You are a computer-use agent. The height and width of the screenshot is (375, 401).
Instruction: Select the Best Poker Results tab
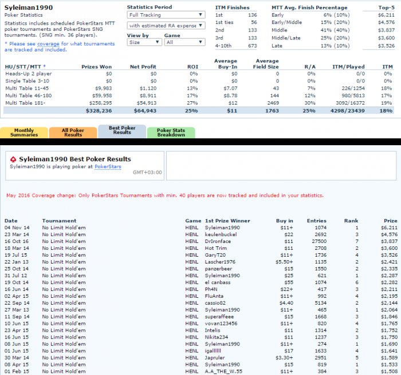121,130
